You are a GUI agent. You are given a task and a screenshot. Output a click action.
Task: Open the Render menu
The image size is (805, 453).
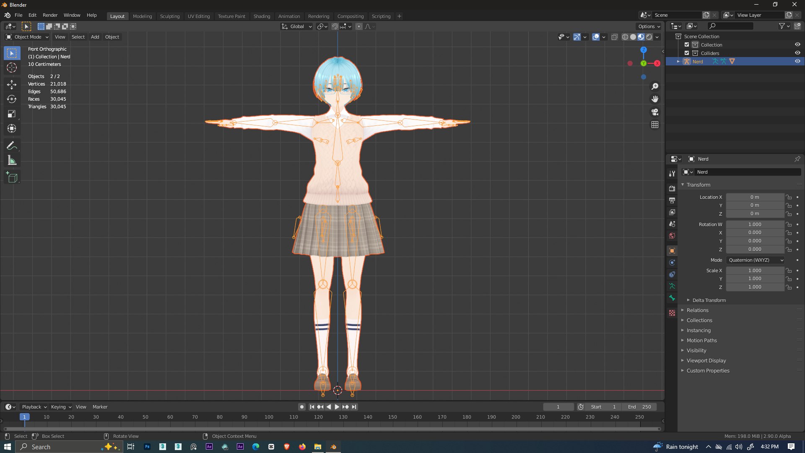pos(50,15)
